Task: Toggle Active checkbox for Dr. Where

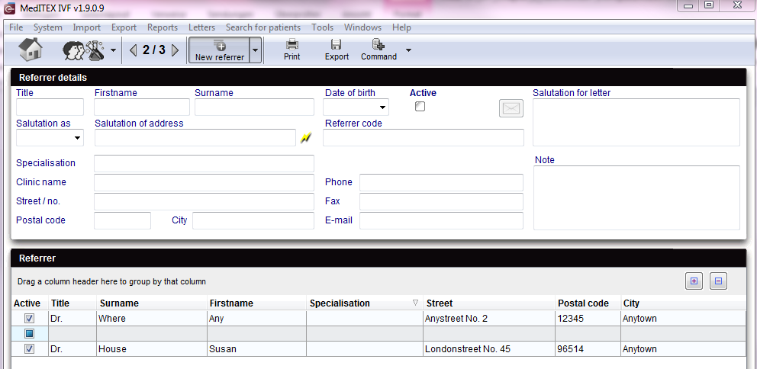Action: tap(30, 319)
